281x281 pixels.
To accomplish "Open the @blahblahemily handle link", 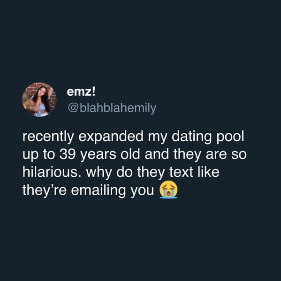I will pyautogui.click(x=112, y=108).
